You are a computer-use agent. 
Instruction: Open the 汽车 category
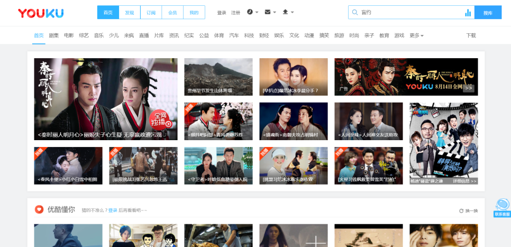(234, 35)
